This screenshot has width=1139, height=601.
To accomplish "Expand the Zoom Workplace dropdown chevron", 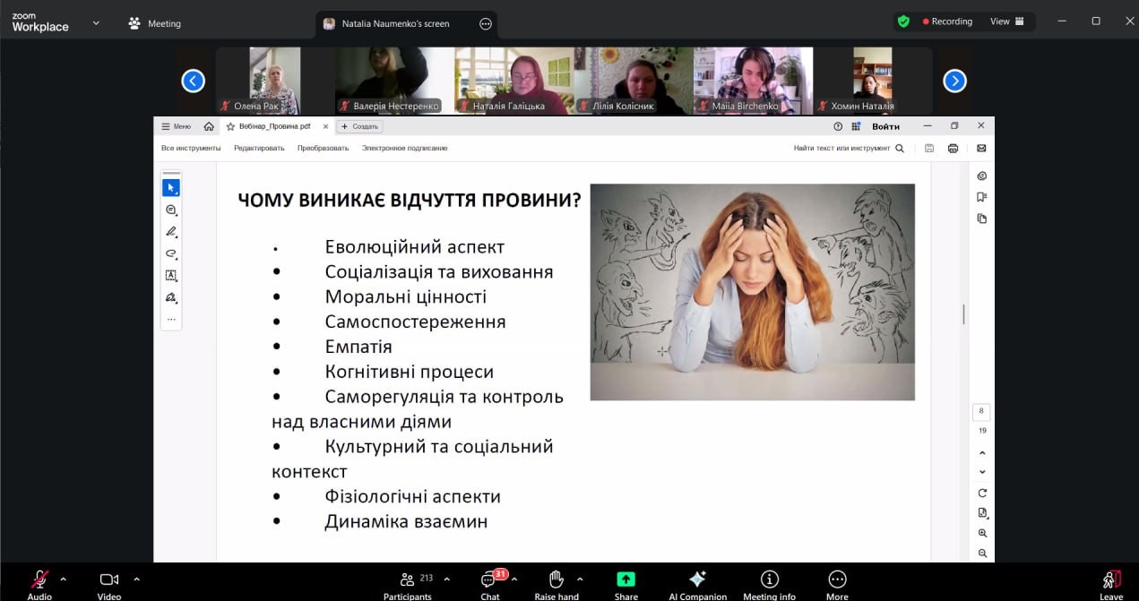I will [x=96, y=23].
